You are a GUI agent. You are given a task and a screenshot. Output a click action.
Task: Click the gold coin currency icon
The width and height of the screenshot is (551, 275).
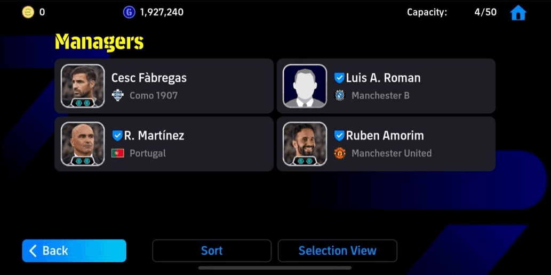point(28,12)
